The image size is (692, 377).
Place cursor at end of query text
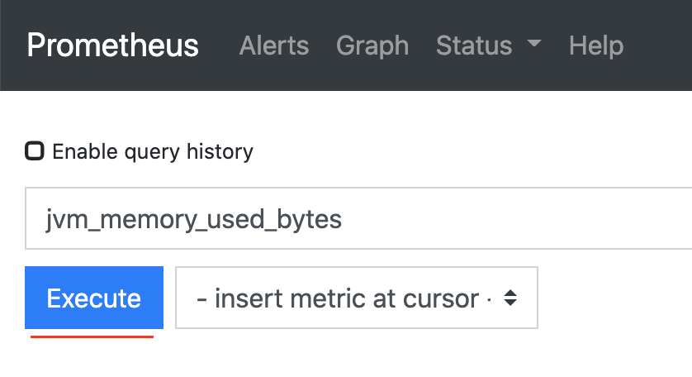tap(344, 220)
